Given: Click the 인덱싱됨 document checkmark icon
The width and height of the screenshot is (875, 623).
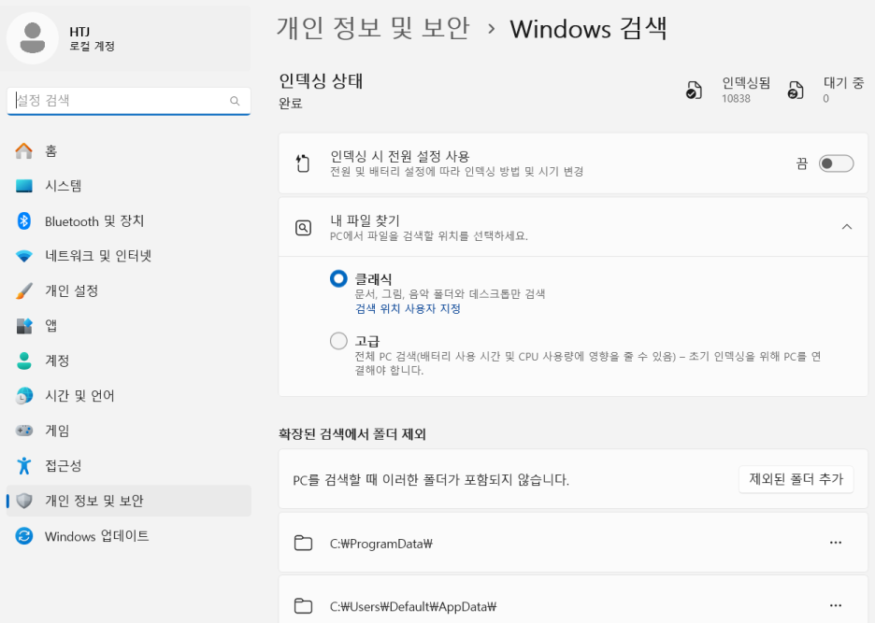Looking at the screenshot, I should point(694,91).
